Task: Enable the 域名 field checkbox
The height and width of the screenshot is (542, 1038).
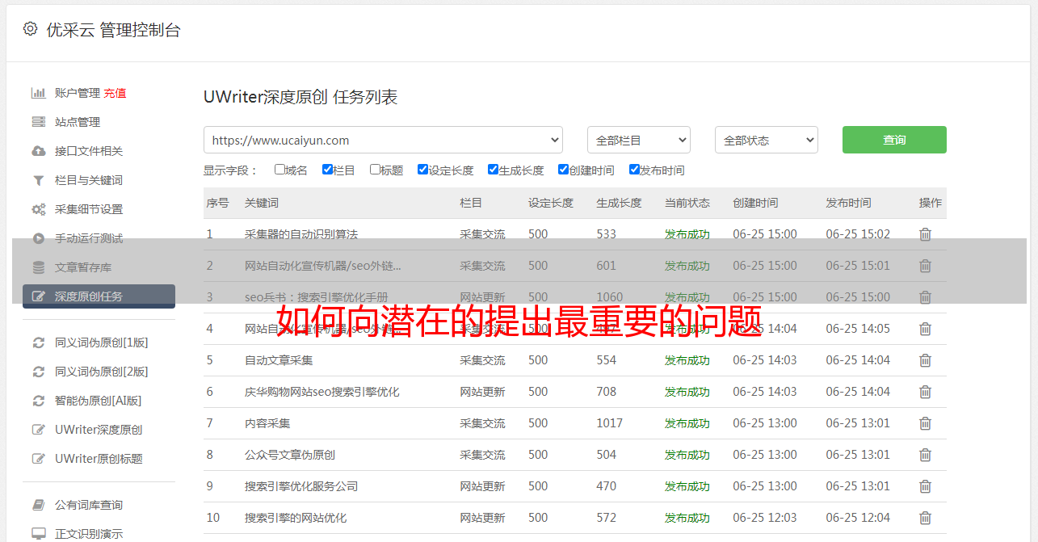Action: pyautogui.click(x=279, y=170)
